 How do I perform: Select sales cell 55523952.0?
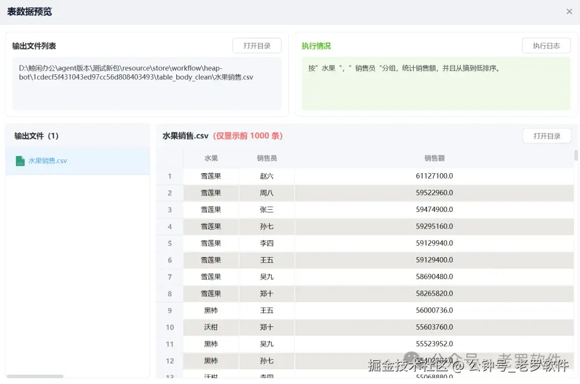pos(434,344)
